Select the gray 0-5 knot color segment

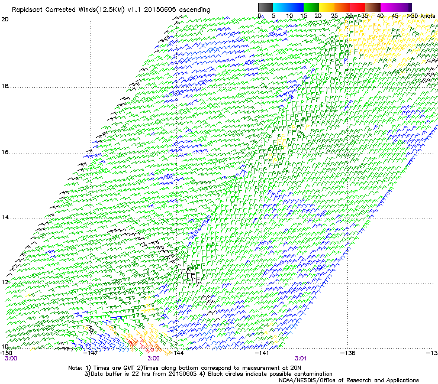point(265,7)
